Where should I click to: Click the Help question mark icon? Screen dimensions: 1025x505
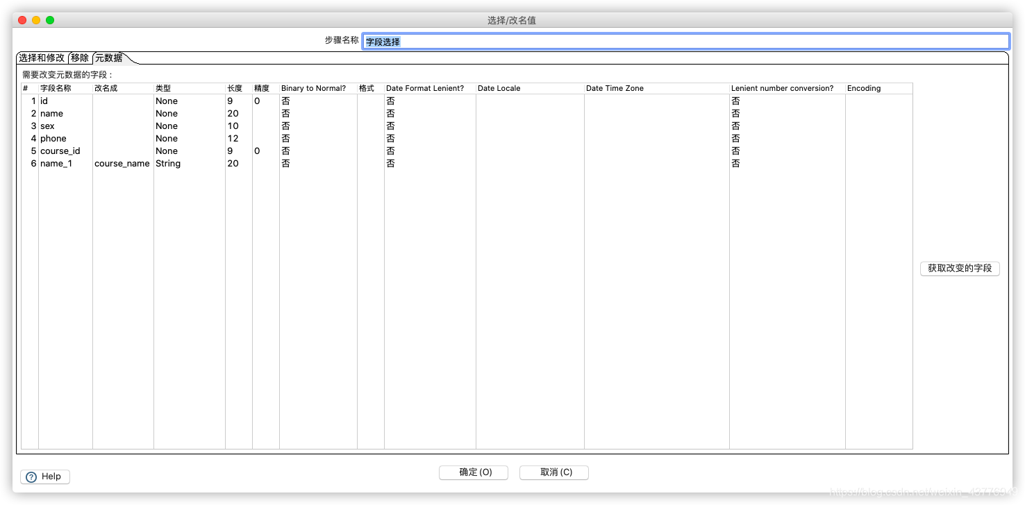(31, 477)
